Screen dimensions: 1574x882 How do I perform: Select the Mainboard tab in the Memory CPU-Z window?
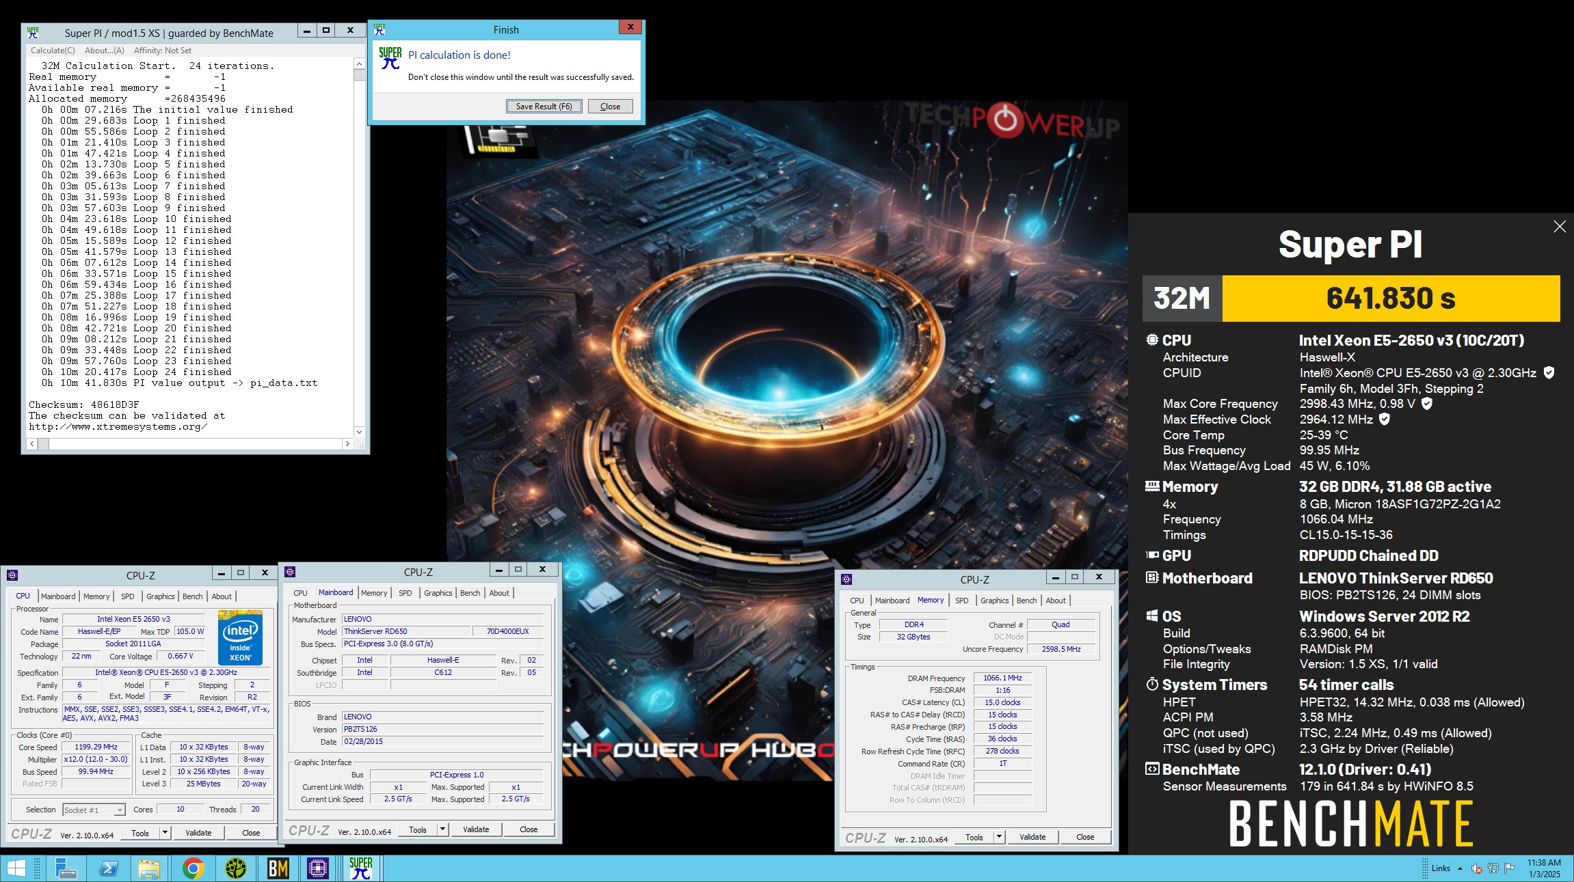892,601
